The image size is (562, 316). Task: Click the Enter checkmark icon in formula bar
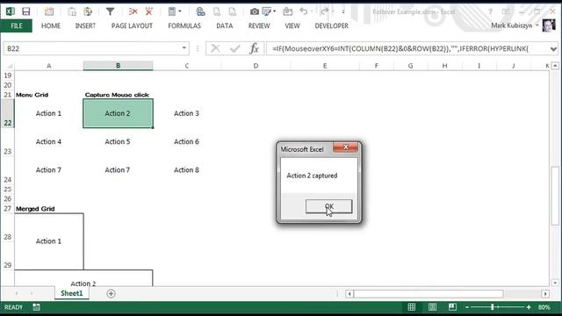click(235, 48)
